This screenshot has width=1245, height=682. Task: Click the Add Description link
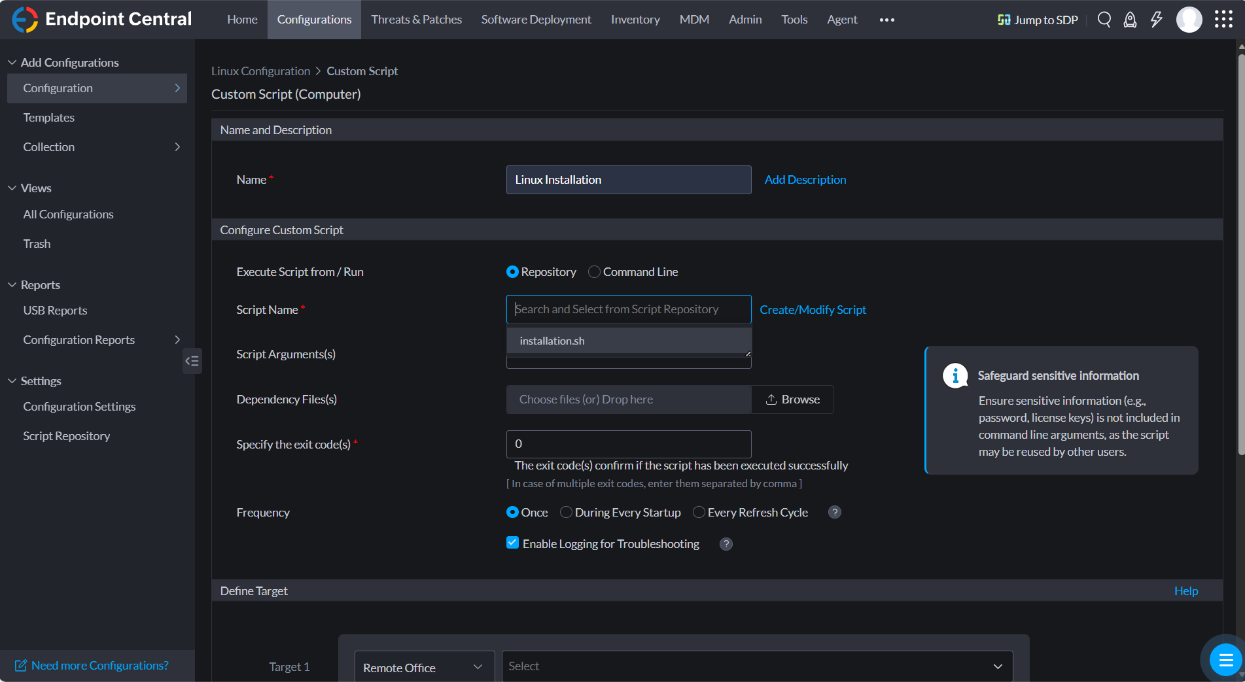pos(805,180)
